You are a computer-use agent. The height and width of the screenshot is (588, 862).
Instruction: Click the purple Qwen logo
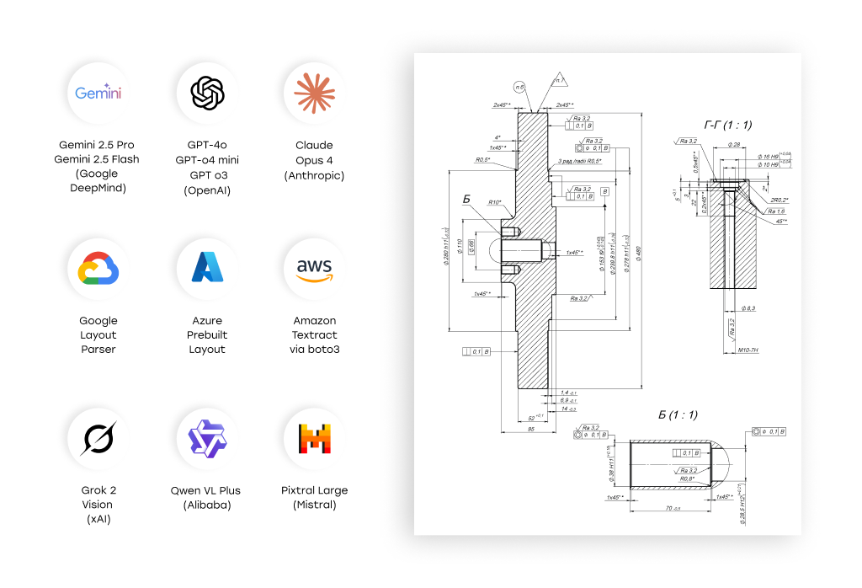207,439
